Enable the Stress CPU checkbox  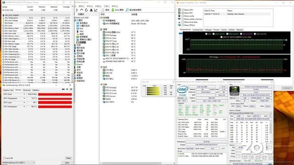tap(182, 10)
